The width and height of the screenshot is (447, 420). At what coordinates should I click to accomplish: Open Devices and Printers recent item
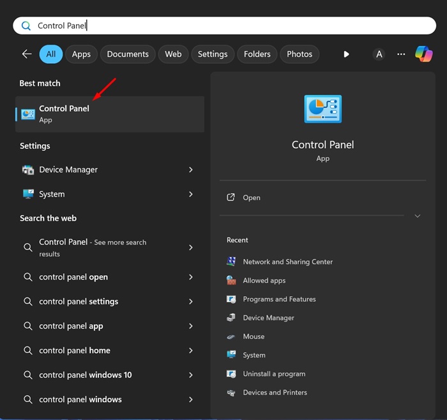pos(275,393)
